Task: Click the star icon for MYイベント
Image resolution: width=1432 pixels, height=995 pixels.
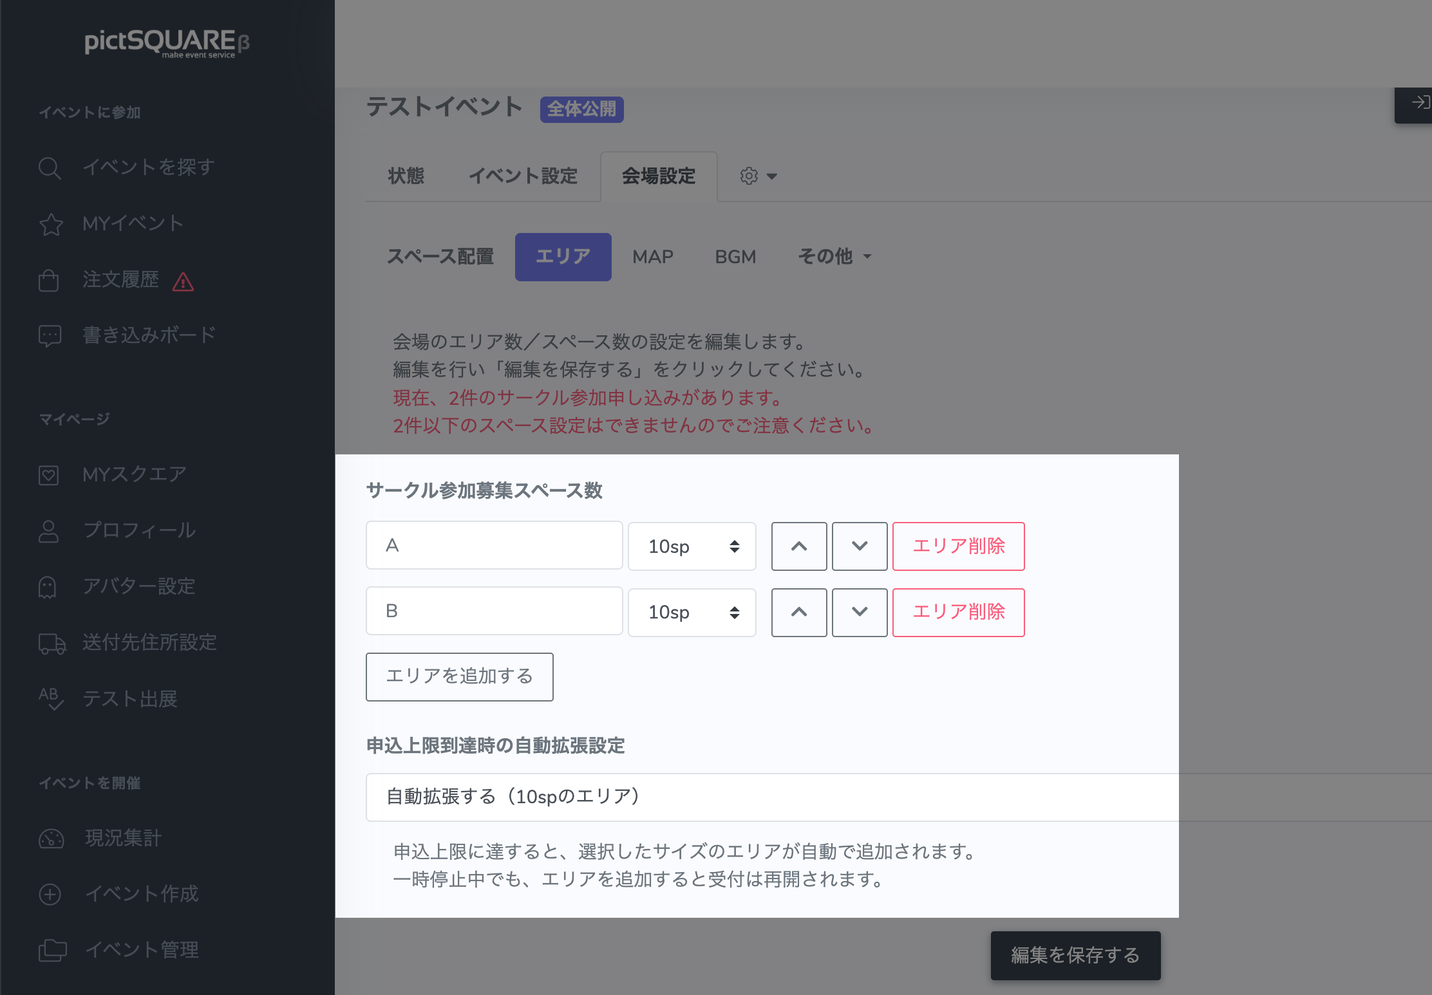Action: [x=51, y=224]
